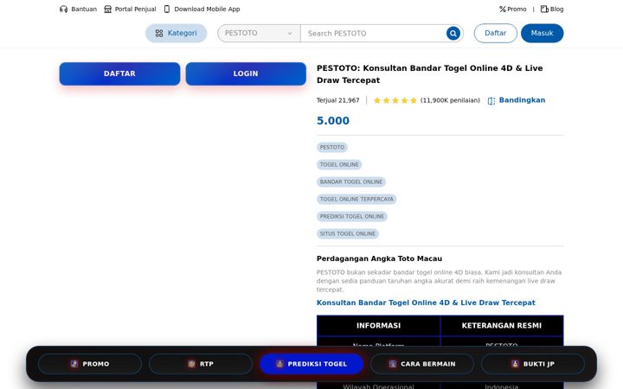Image resolution: width=623 pixels, height=389 pixels.
Task: Click the icon on PROMO bottom button
Action: tap(74, 364)
